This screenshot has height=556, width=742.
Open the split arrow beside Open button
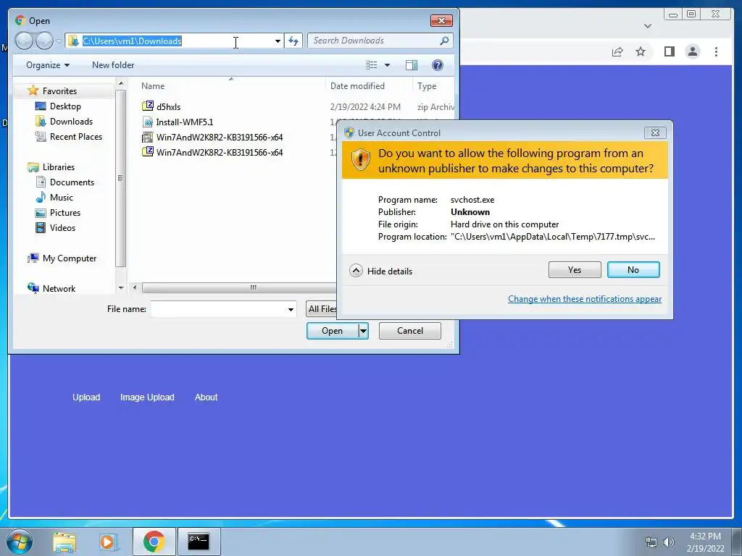coord(363,331)
